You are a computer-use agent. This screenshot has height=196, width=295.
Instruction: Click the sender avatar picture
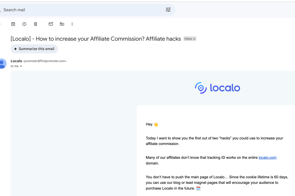coord(2,63)
